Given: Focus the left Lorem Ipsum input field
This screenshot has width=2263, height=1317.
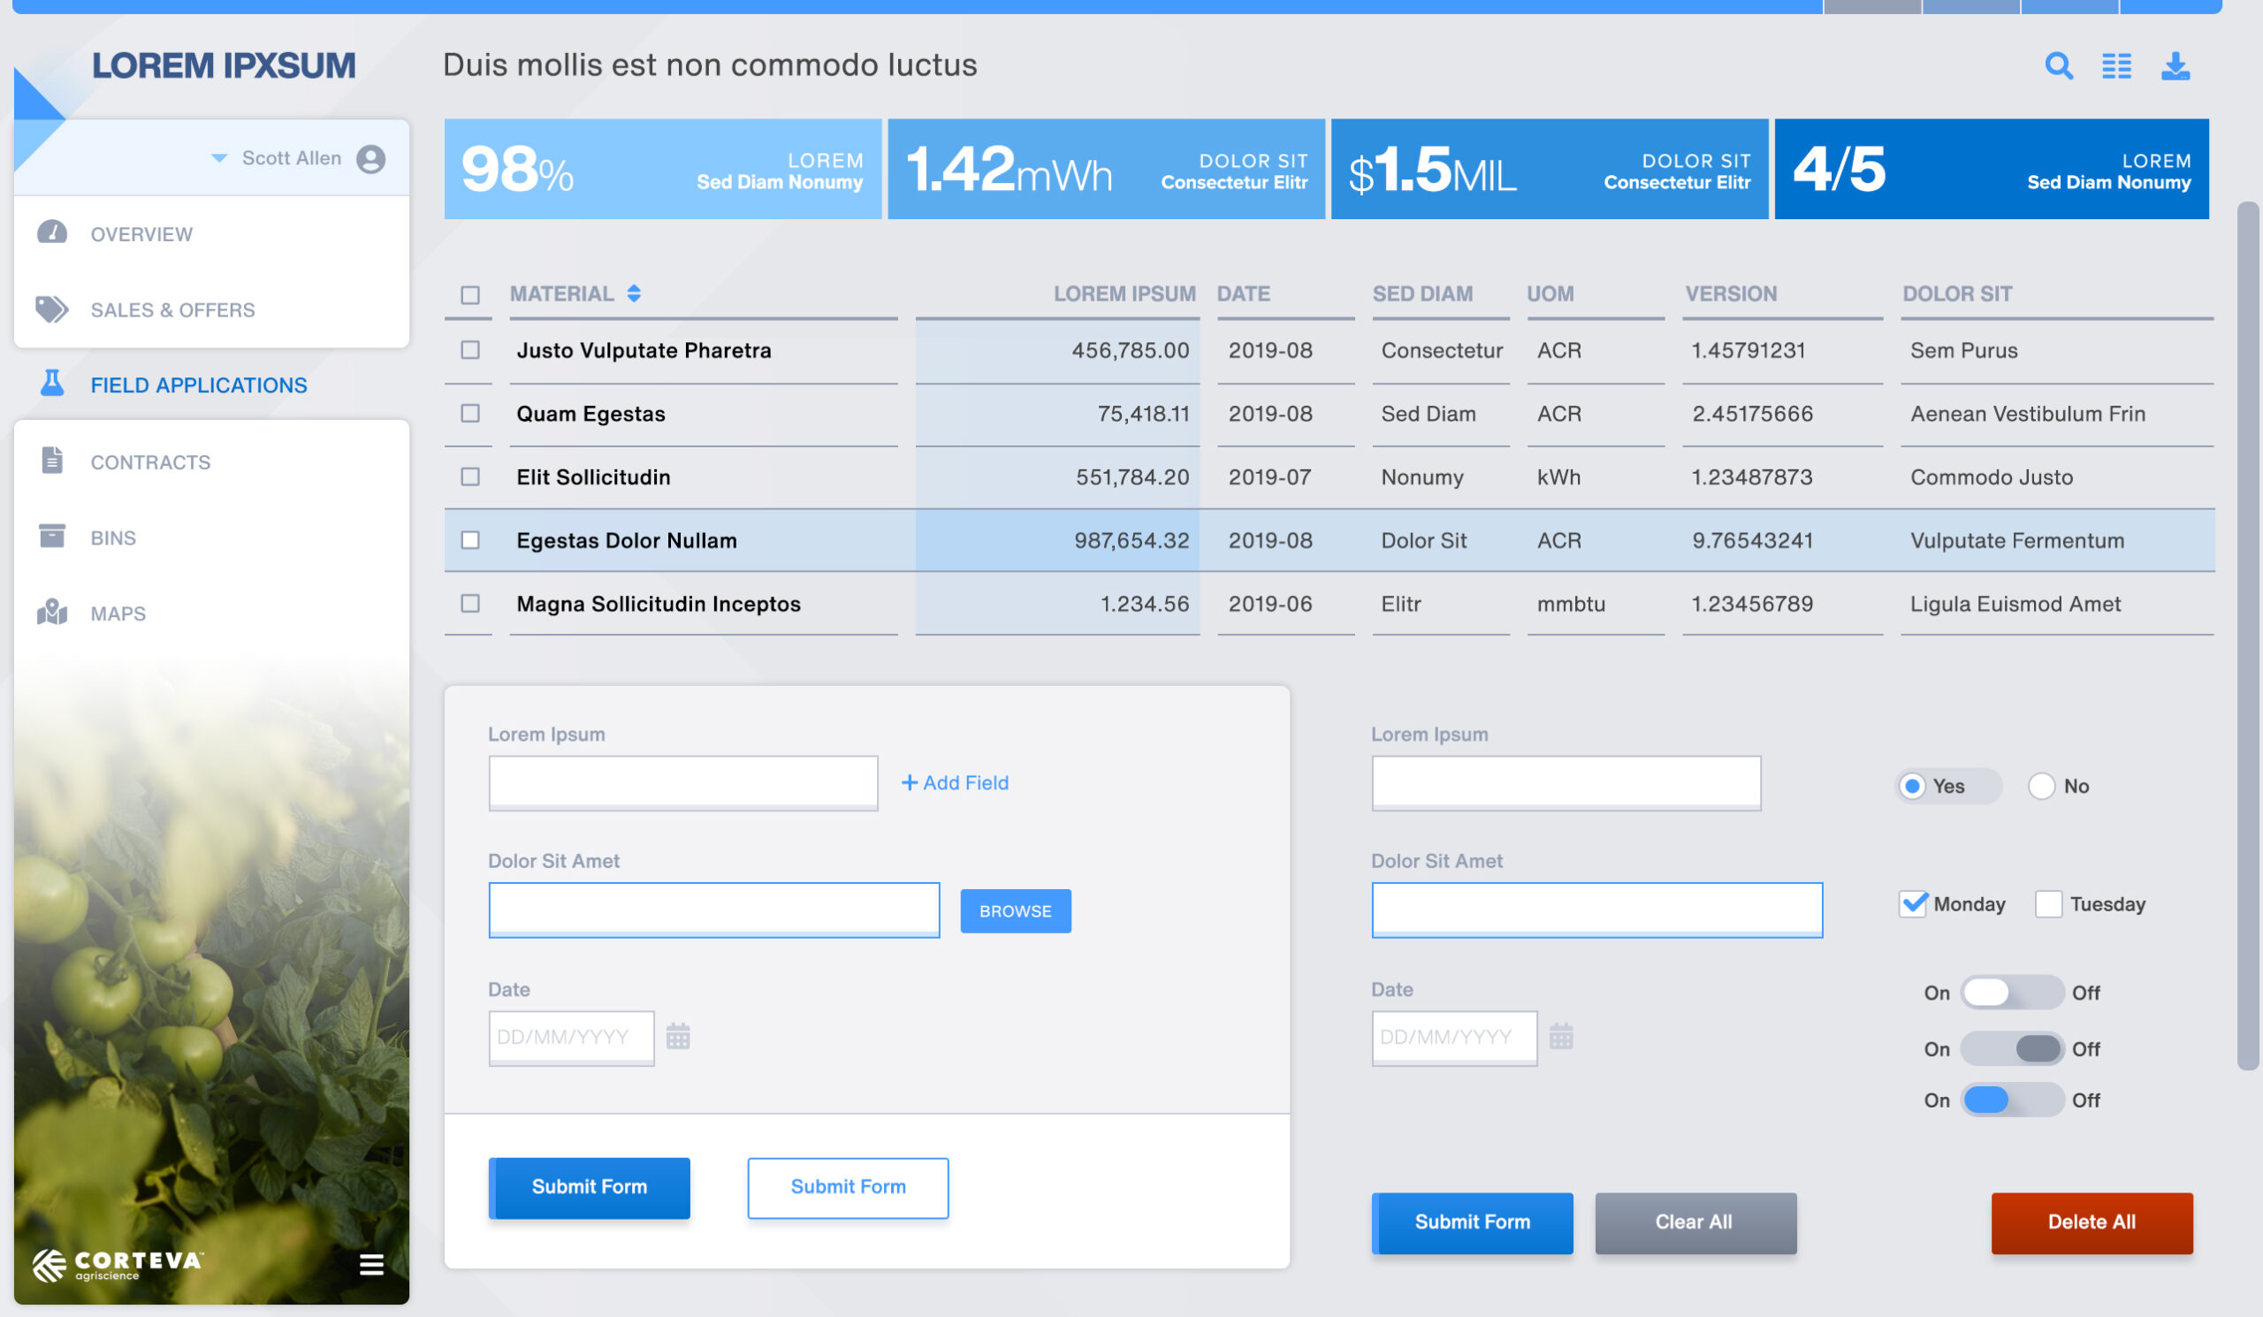Looking at the screenshot, I should click(x=683, y=783).
